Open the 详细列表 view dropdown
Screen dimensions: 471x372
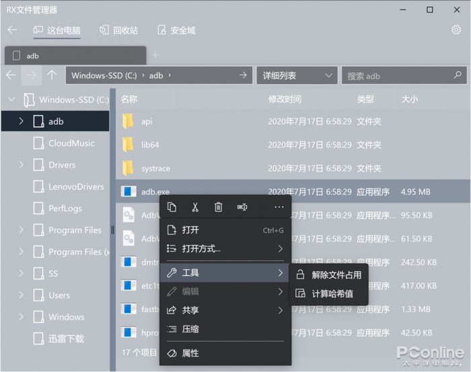297,75
